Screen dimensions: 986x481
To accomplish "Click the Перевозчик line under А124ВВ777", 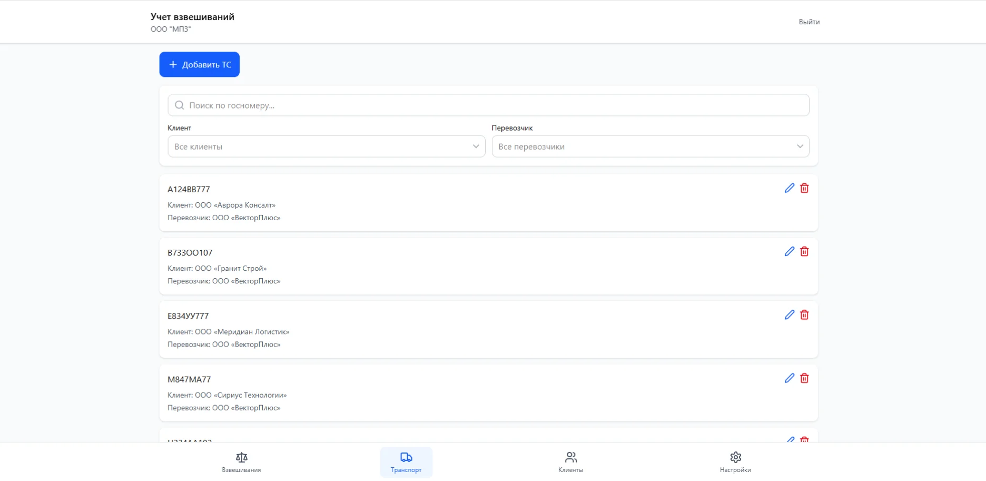I will [224, 218].
